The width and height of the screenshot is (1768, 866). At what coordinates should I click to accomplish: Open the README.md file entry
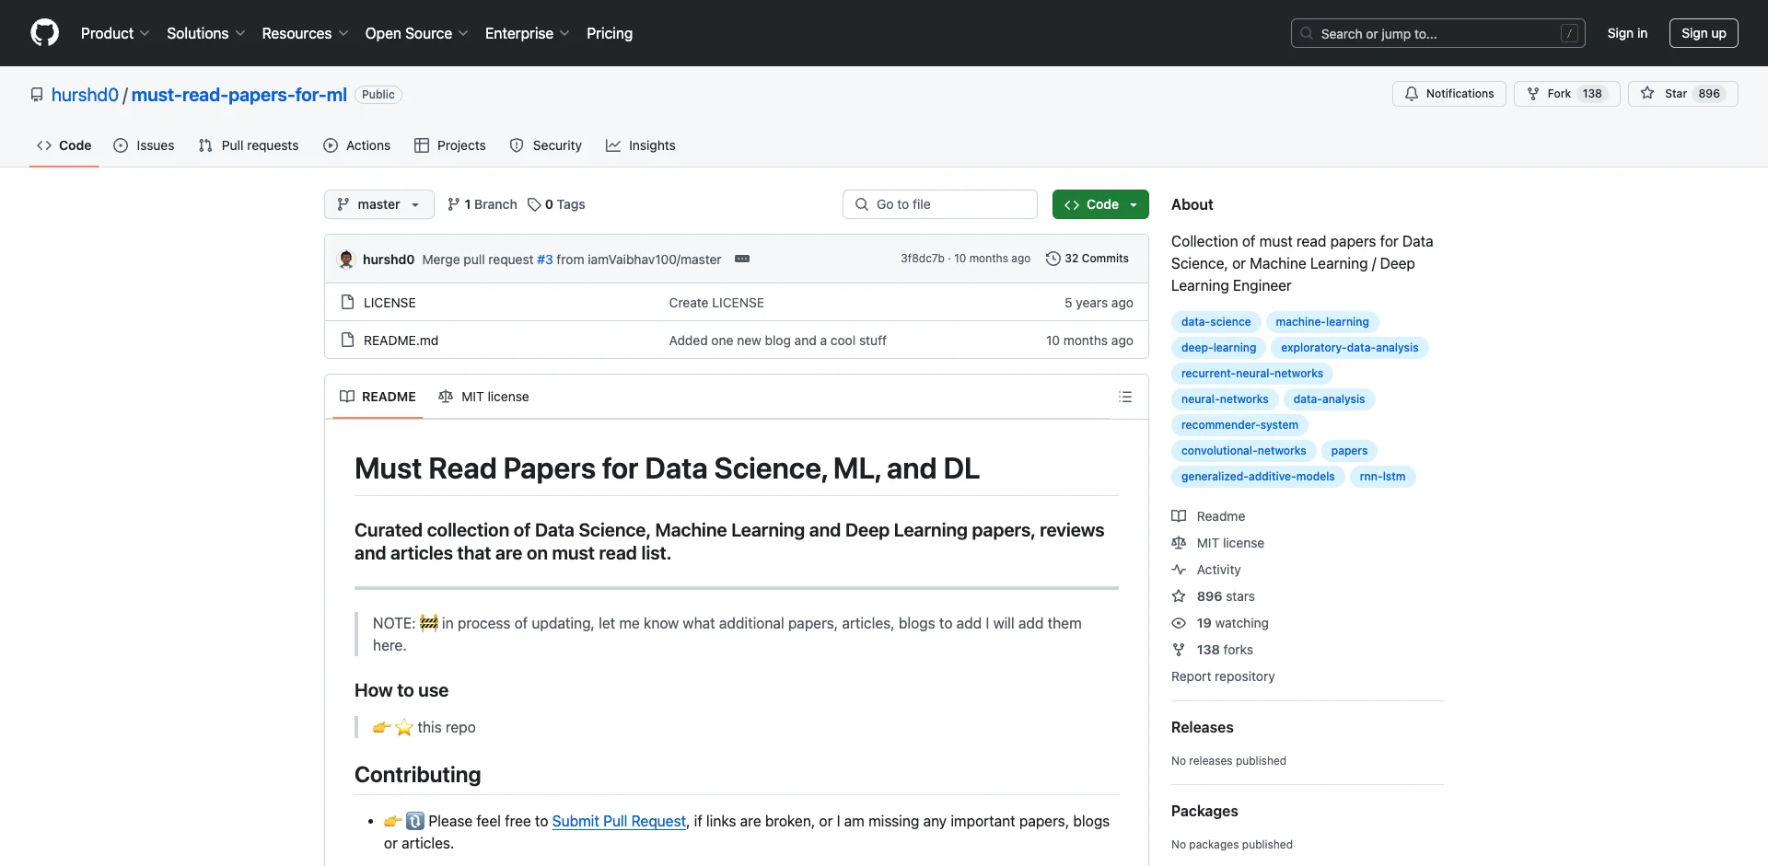pyautogui.click(x=401, y=341)
